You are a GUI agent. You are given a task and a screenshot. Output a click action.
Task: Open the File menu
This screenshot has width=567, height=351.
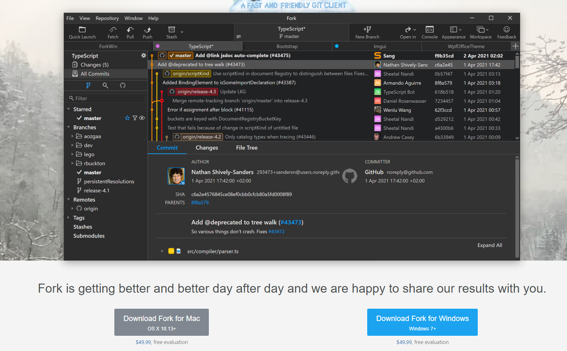70,18
